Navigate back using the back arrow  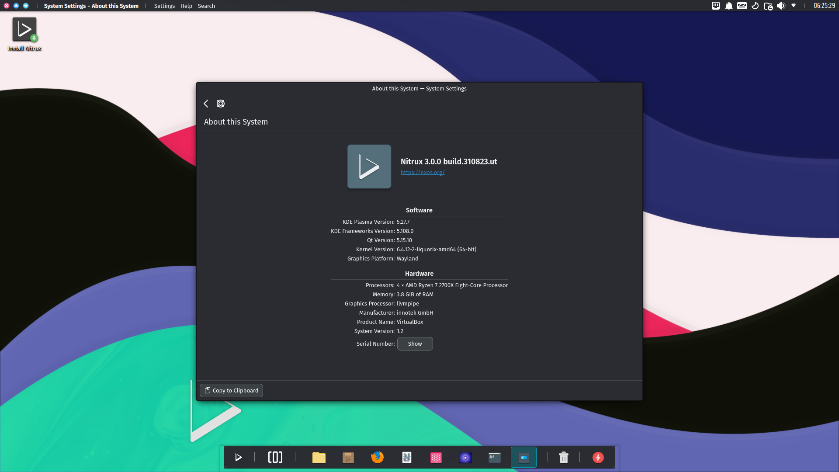click(206, 103)
